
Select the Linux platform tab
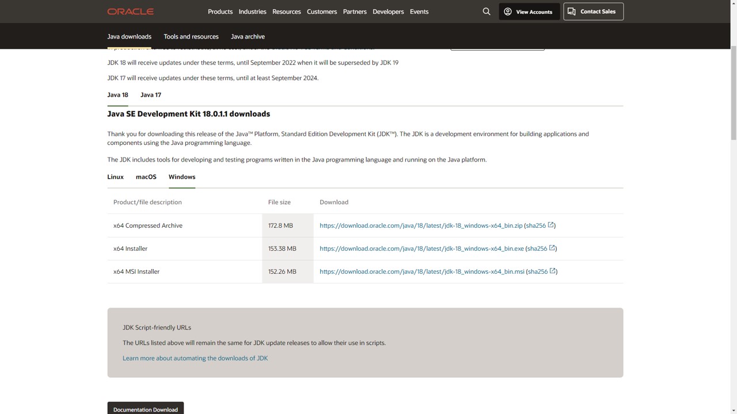click(x=115, y=177)
